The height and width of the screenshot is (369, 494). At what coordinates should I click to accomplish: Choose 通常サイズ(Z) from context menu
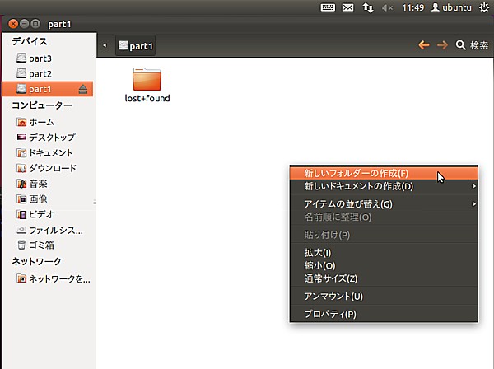[384, 278]
